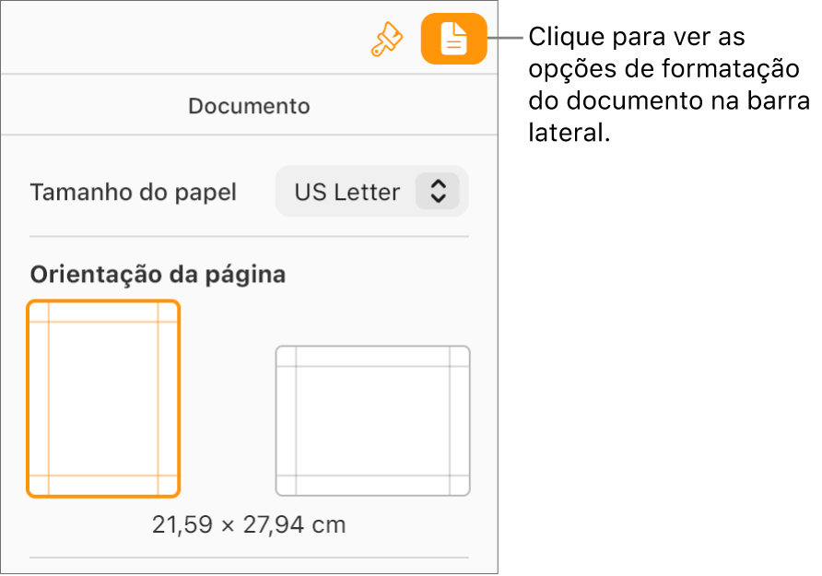Click the paper size chevron arrows
822x576 pixels.
pos(439,192)
